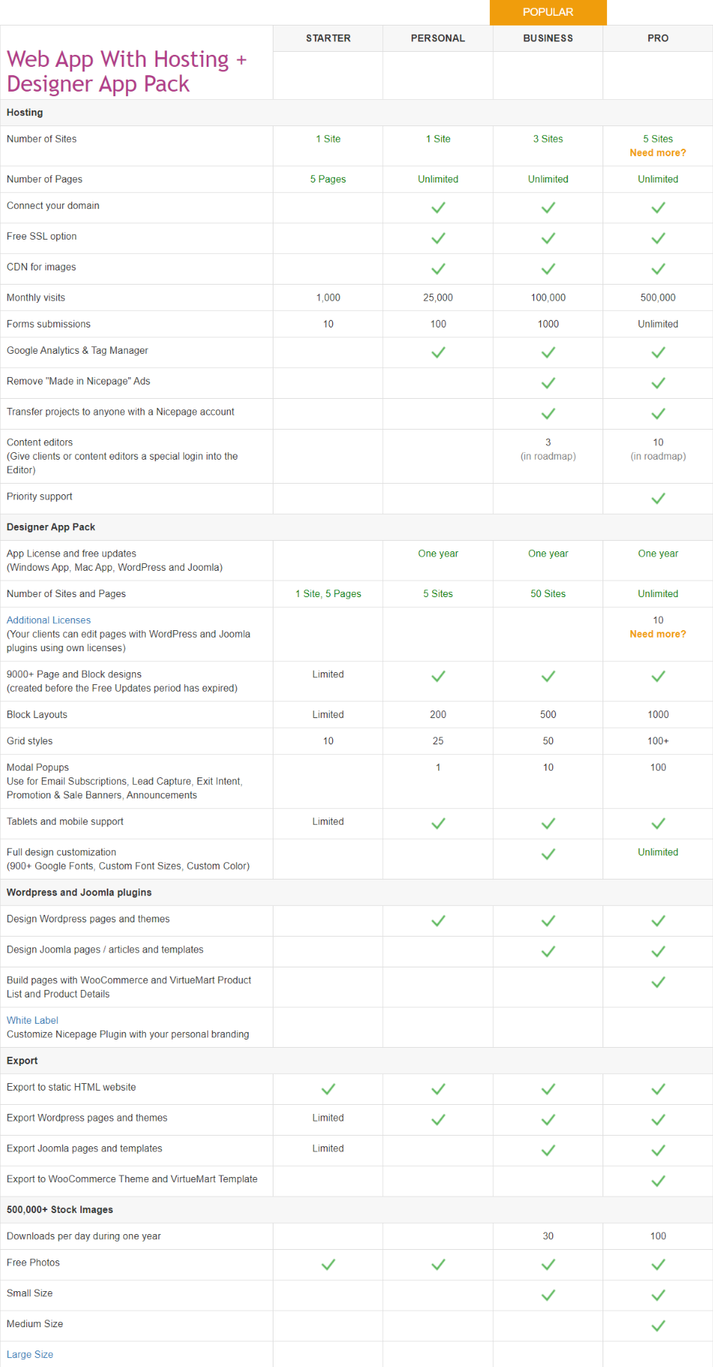This screenshot has width=713, height=1367.
Task: Click the Pro checkmark for Priority support
Action: coord(658,499)
